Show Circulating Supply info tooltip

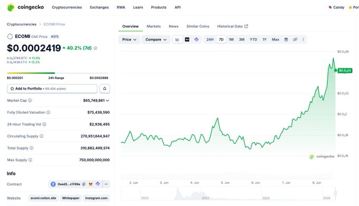click(x=41, y=136)
